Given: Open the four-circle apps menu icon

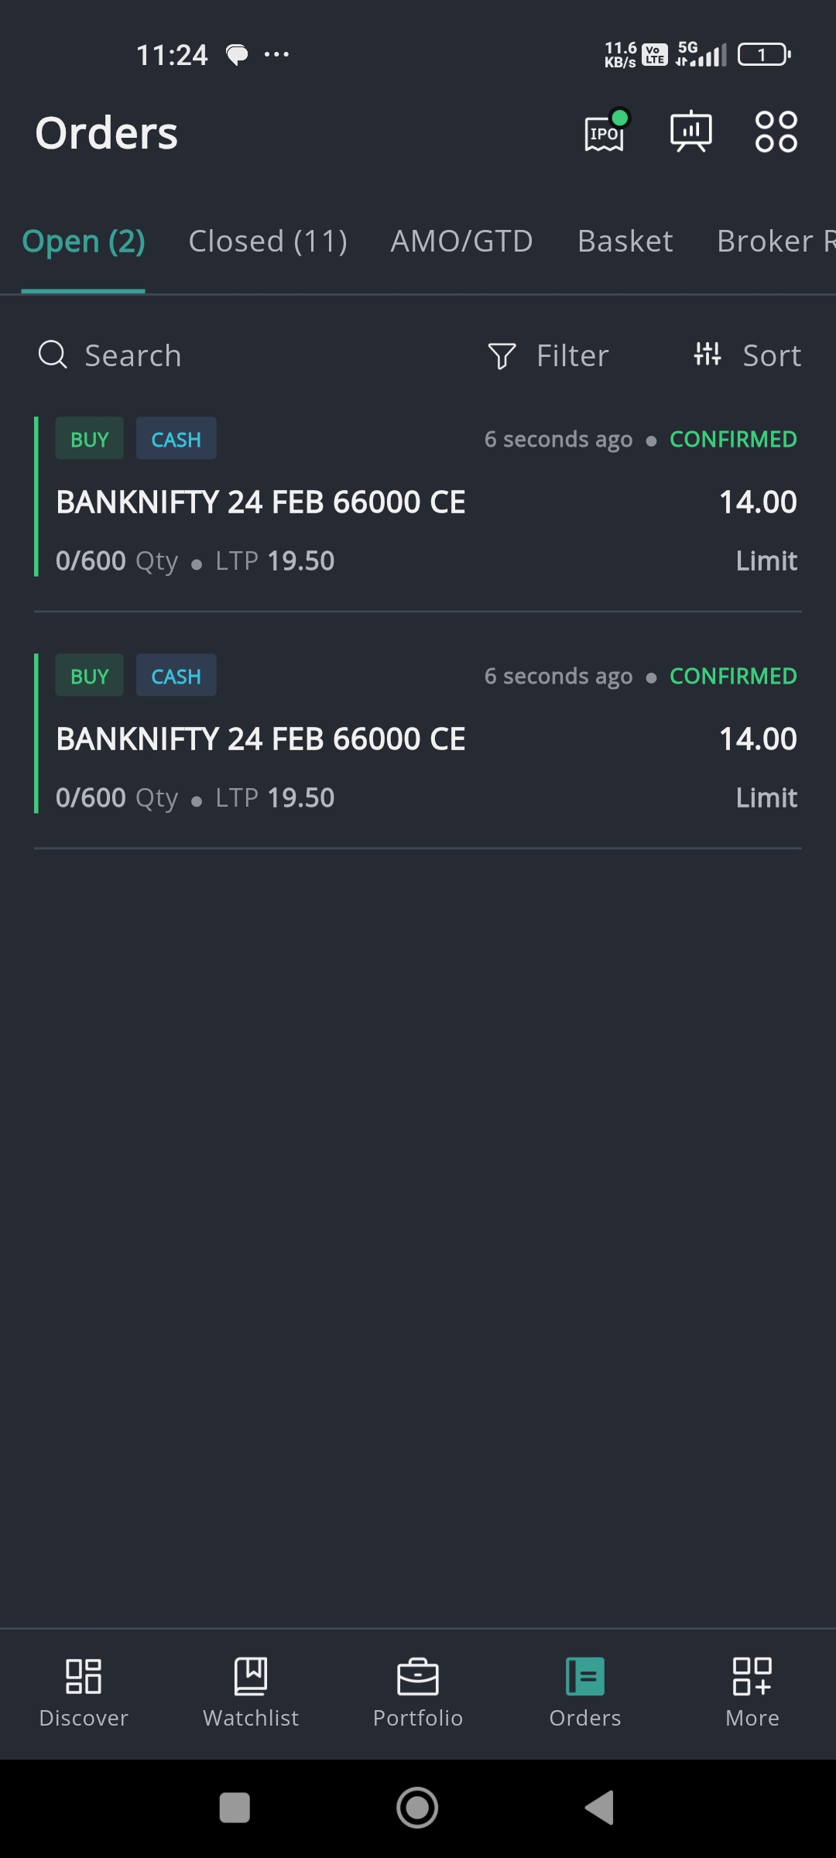Looking at the screenshot, I should pyautogui.click(x=776, y=132).
